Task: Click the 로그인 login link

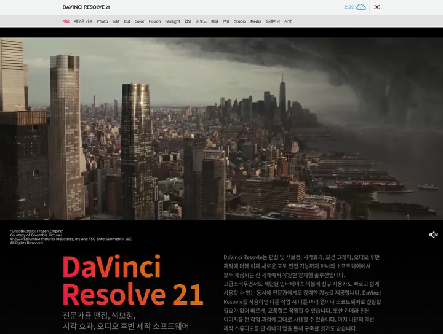Action: pos(349,7)
